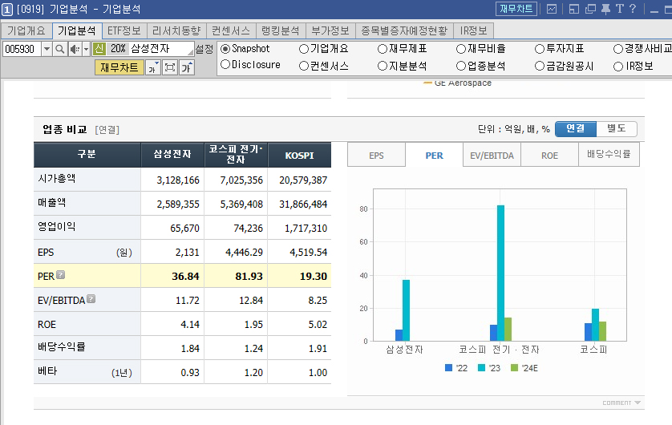Show the EV/EBITDA chart tab
Screen dimensions: 672x425
(492, 155)
